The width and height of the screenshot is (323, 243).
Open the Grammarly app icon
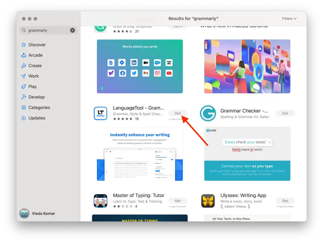point(100,29)
